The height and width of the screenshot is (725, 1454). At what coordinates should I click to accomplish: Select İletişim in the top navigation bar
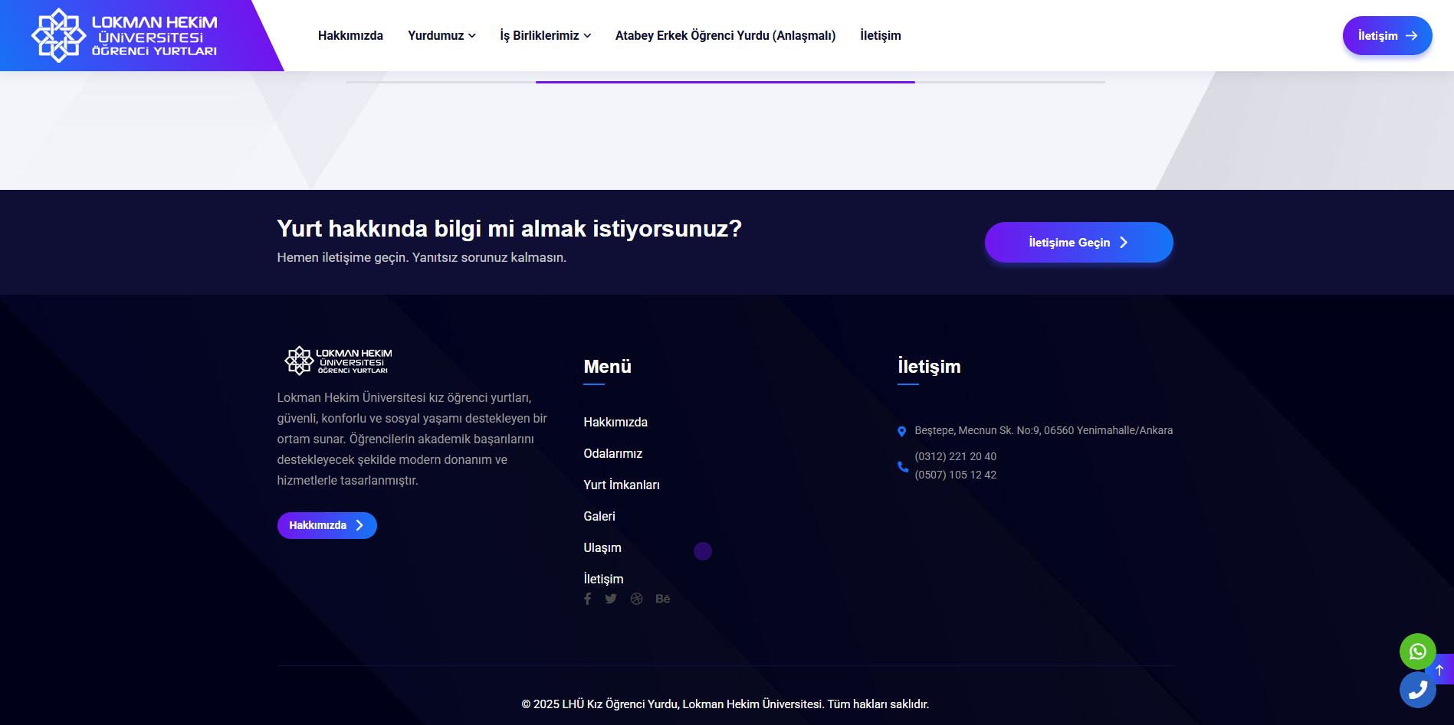pos(880,36)
